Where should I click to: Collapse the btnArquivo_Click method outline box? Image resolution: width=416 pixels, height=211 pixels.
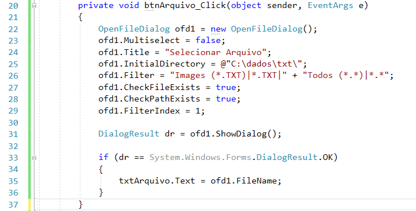pyautogui.click(x=34, y=5)
